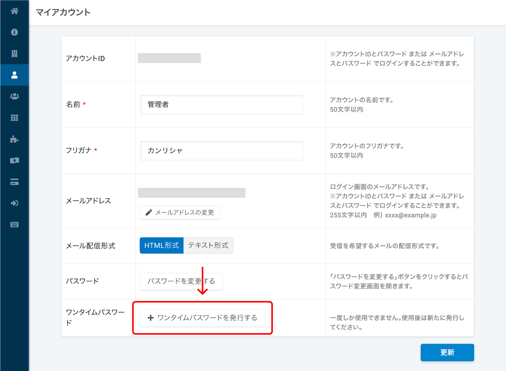Click the banknote billing sidebar icon
This screenshot has height=371, width=506.
[x=14, y=161]
